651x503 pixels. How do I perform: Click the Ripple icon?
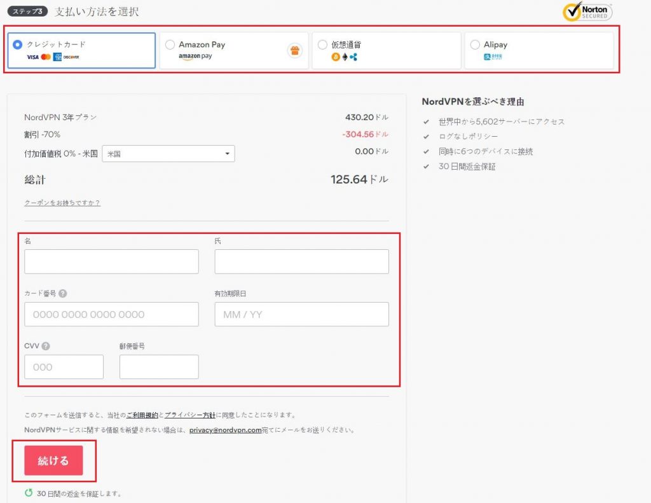click(x=353, y=57)
